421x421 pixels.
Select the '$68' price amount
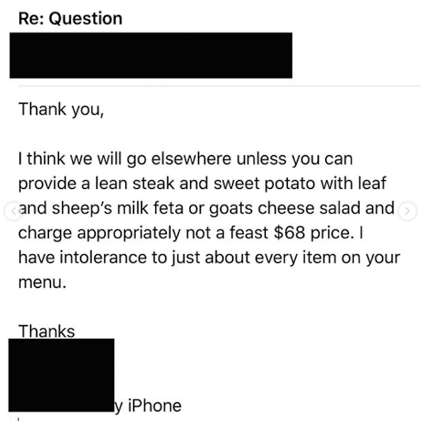289,233
